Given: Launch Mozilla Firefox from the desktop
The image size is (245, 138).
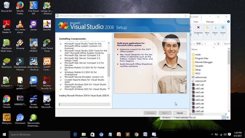Looking at the screenshot, I should [x=20, y=8].
